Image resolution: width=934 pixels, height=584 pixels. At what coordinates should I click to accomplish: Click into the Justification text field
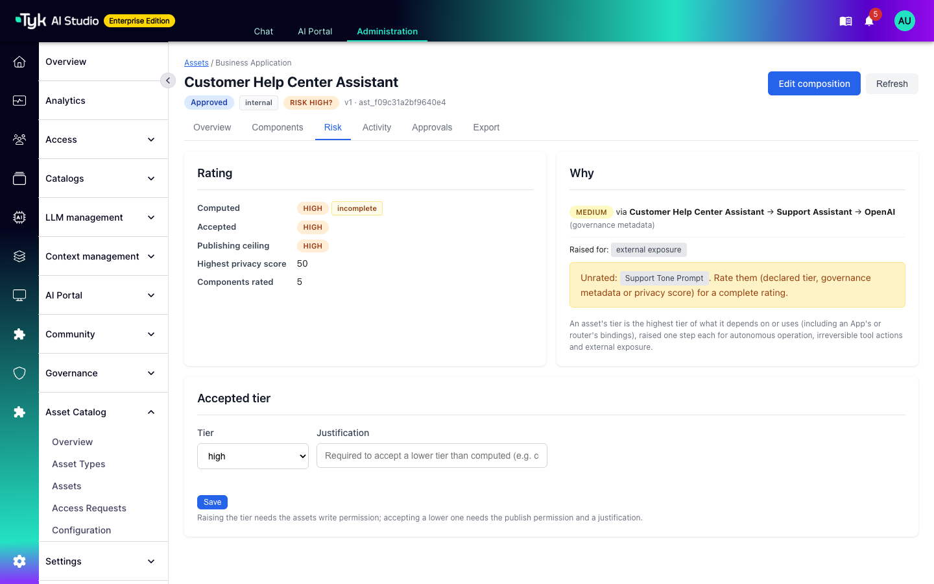click(x=432, y=456)
